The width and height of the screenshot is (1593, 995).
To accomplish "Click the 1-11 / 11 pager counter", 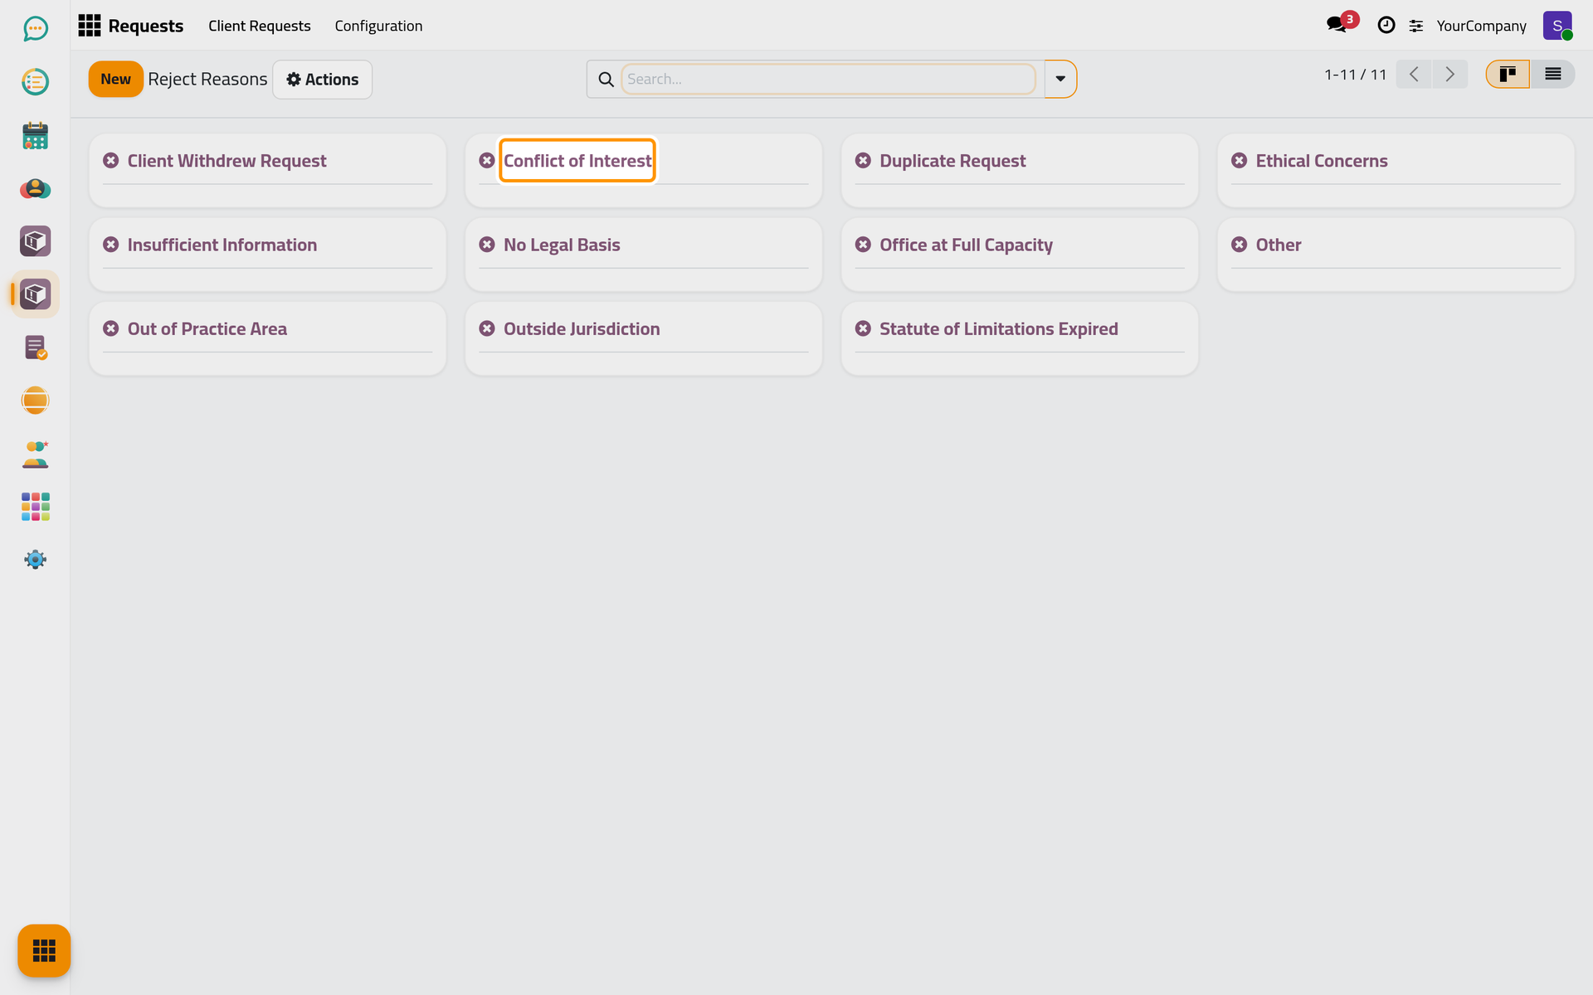I will [1355, 75].
